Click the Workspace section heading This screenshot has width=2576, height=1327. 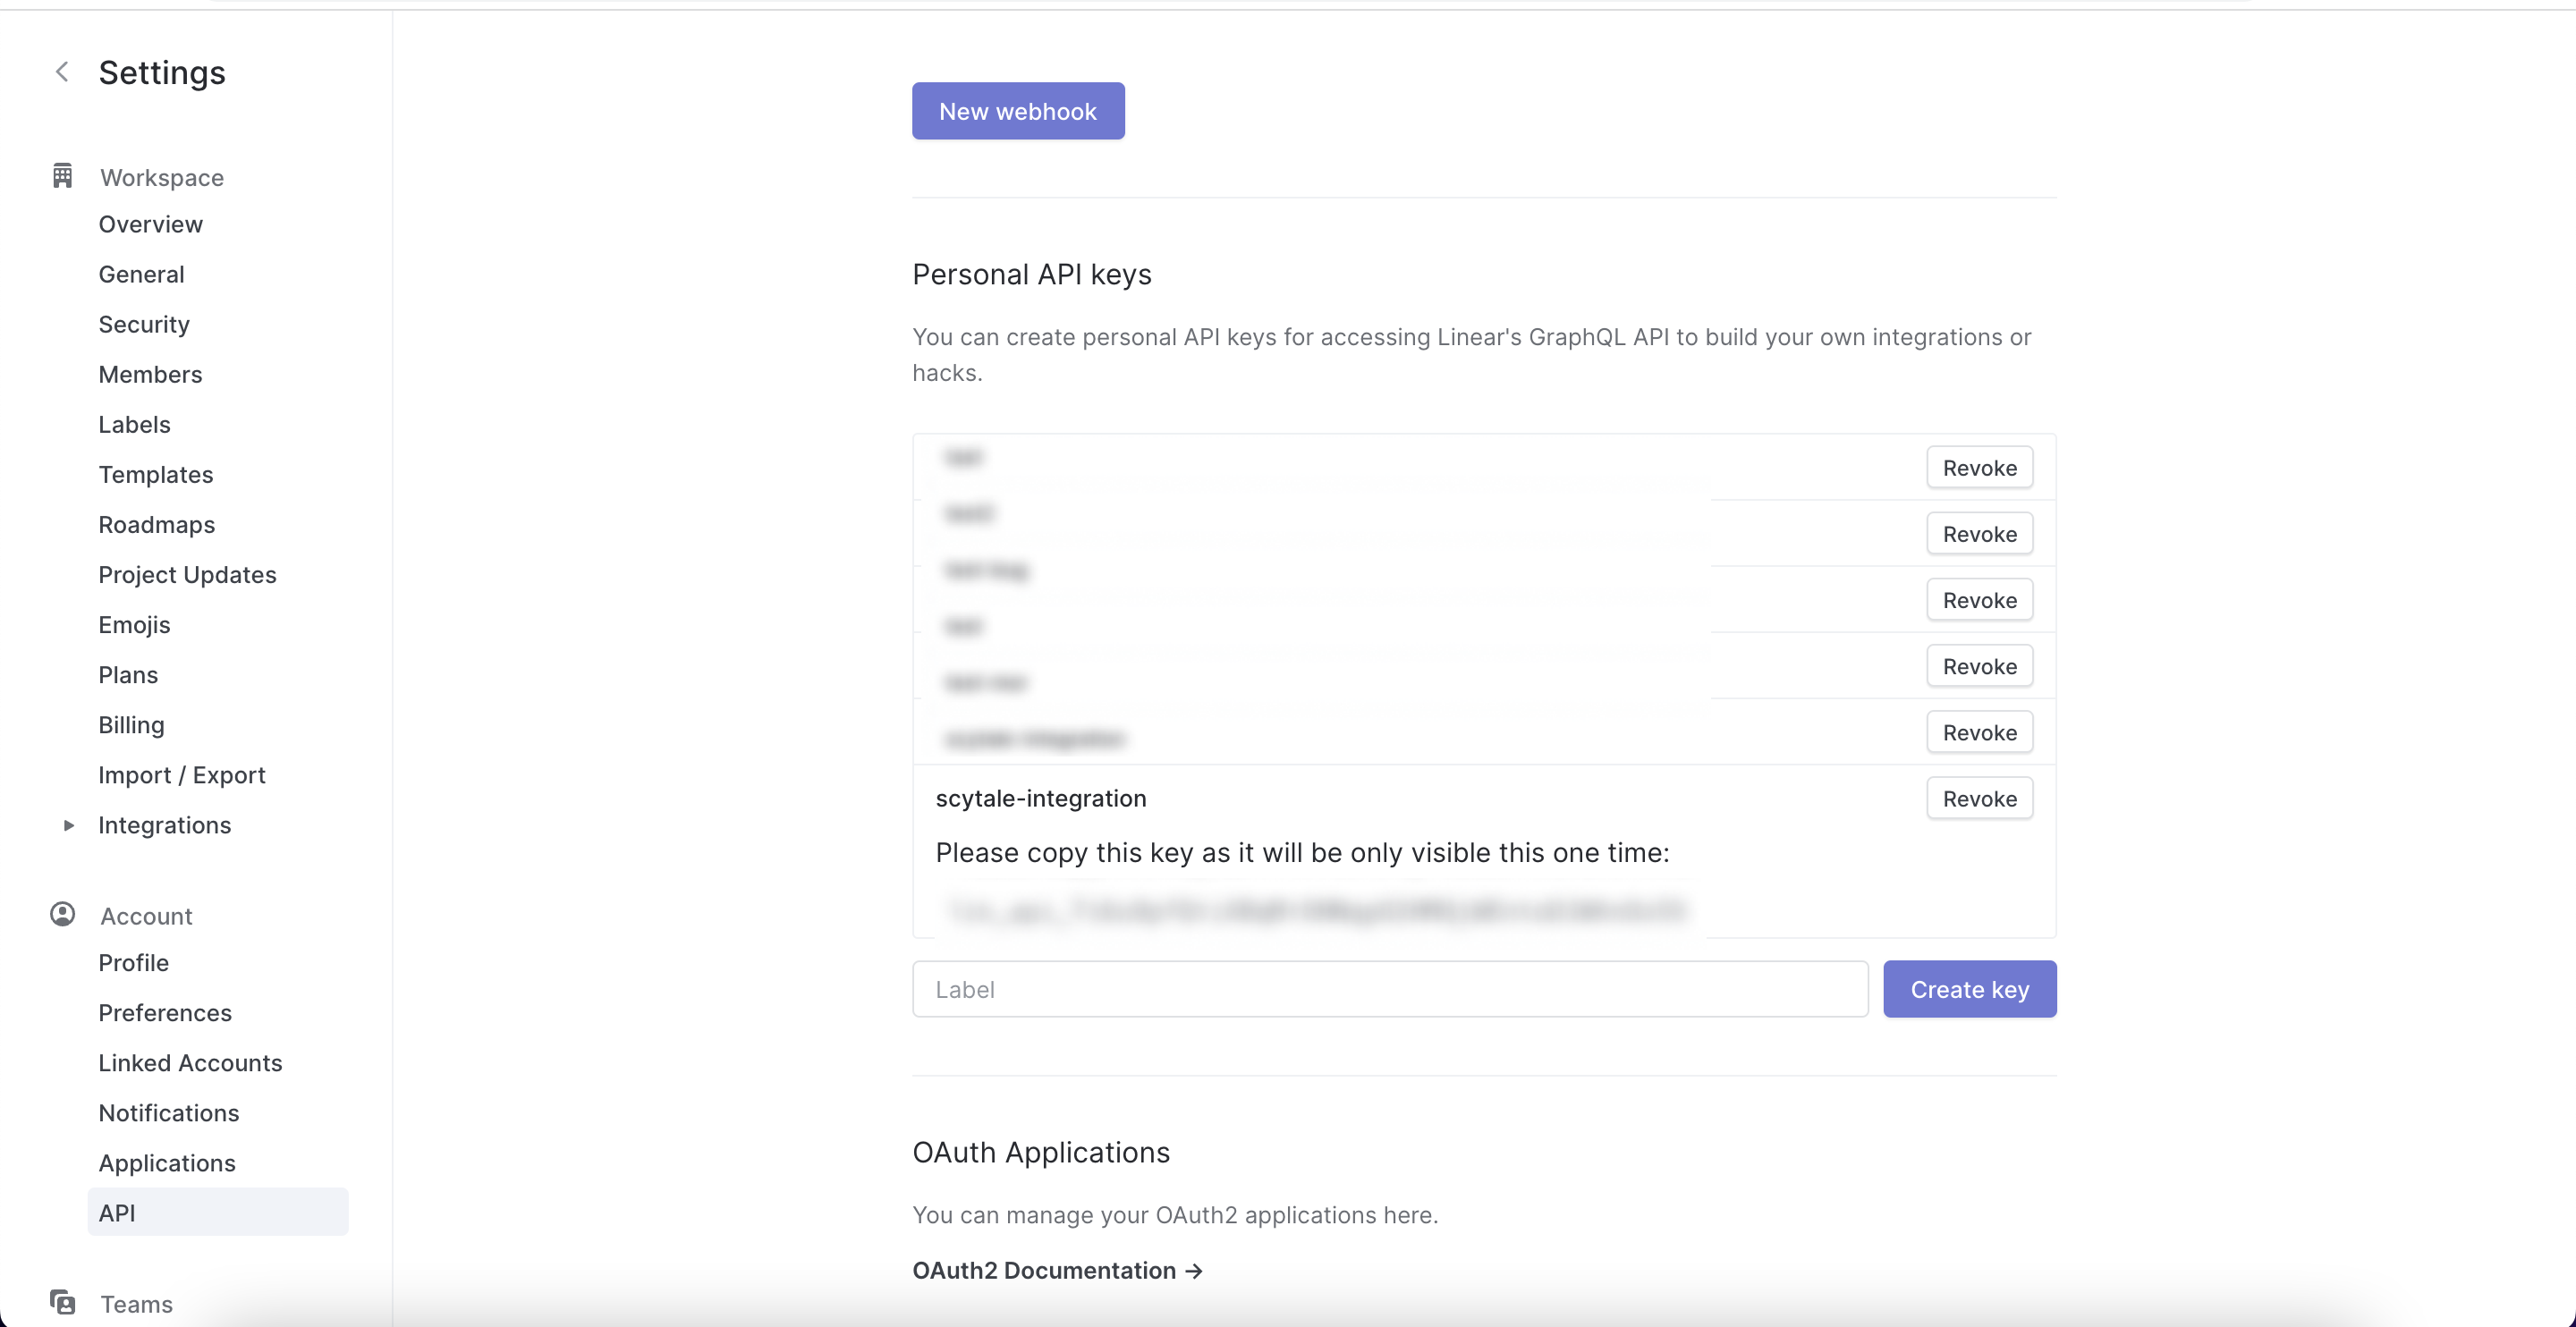[162, 177]
